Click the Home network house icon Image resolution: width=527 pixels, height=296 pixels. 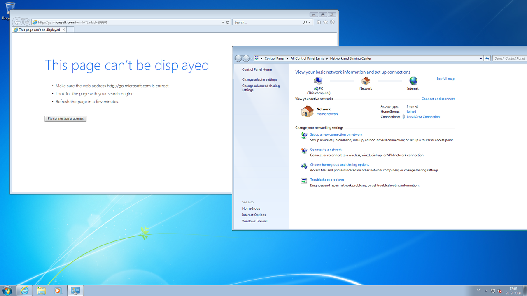(x=307, y=111)
